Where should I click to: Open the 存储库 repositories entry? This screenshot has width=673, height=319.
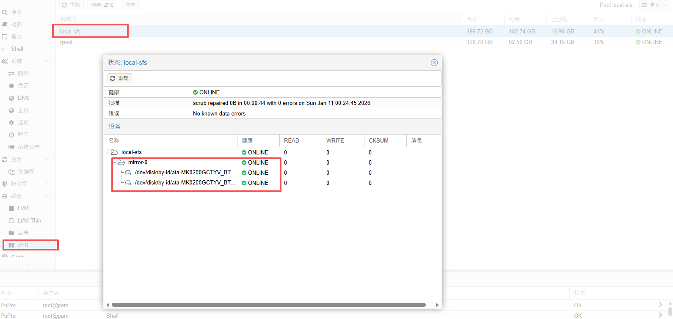[25, 172]
